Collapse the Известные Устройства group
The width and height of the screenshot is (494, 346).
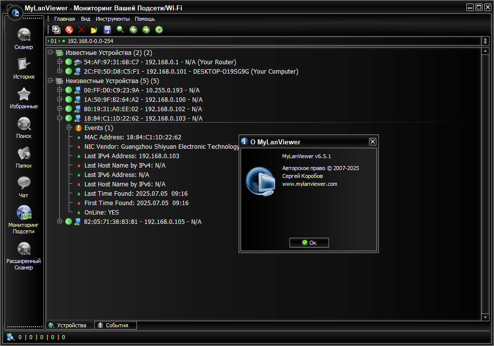50,52
